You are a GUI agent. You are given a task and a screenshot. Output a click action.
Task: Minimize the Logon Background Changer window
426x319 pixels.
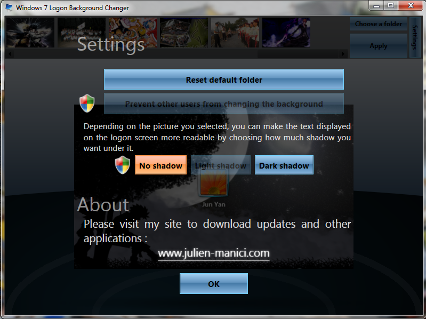[376, 6]
